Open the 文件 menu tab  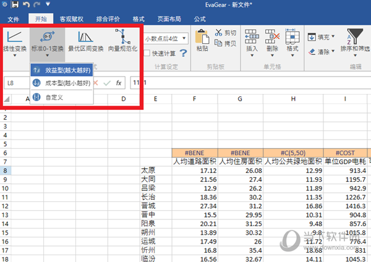tap(13, 19)
